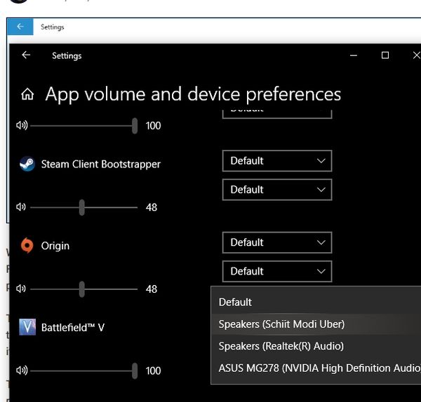Image resolution: width=421 pixels, height=402 pixels.
Task: Click speaker icon above Steam Client Bootstrapper
Action: (21, 125)
